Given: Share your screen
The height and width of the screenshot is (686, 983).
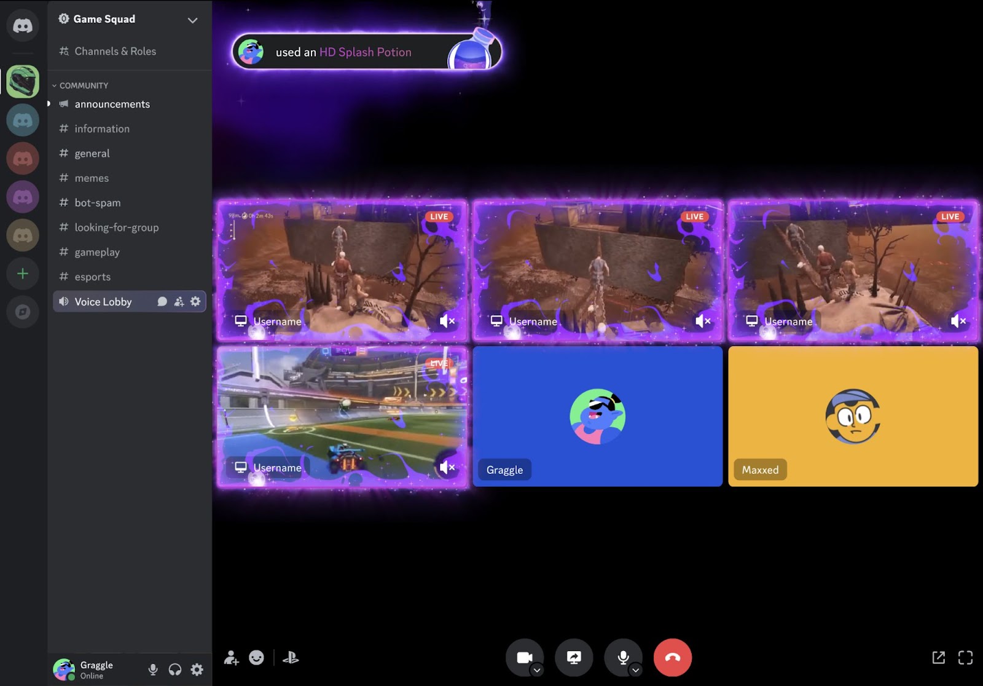Looking at the screenshot, I should point(574,658).
